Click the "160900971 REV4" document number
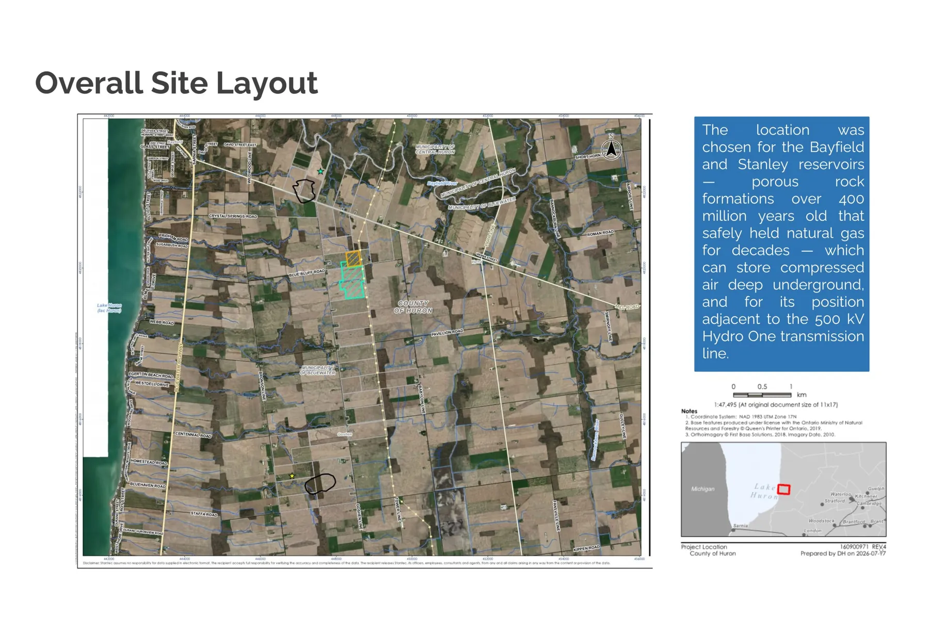Image resolution: width=929 pixels, height=619 pixels. [863, 547]
